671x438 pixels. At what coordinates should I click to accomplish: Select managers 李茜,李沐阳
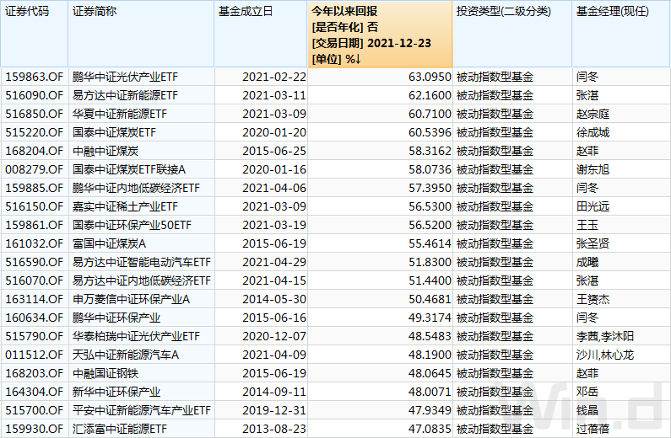point(604,336)
